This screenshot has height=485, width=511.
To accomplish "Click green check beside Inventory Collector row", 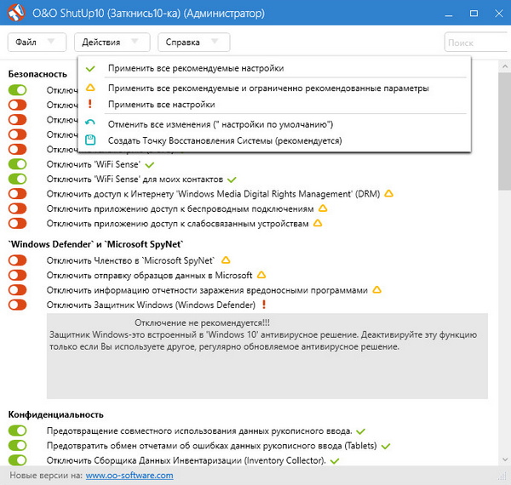I will click(335, 461).
